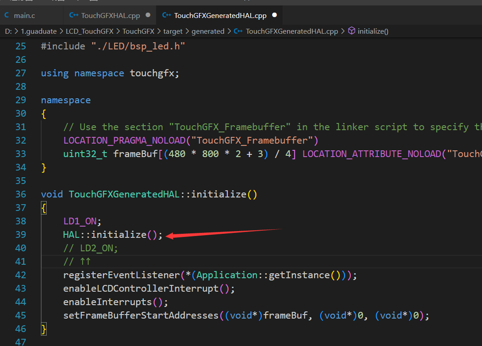Open the generated breadcrumb folder
This screenshot has width=482, height=346.
(208, 31)
